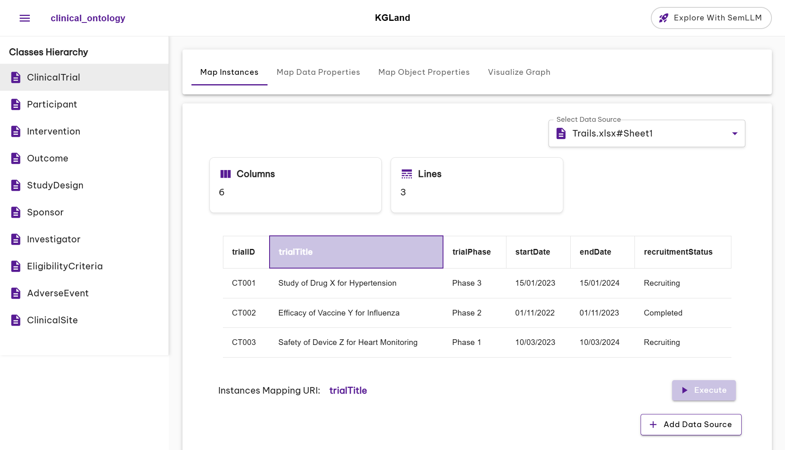The width and height of the screenshot is (785, 450).
Task: Click the Participant class document icon
Action: point(16,105)
